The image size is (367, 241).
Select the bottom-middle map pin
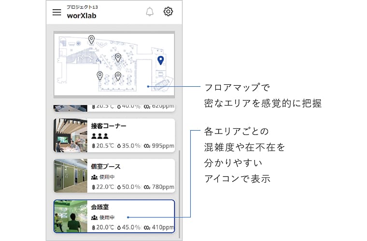click(x=118, y=76)
